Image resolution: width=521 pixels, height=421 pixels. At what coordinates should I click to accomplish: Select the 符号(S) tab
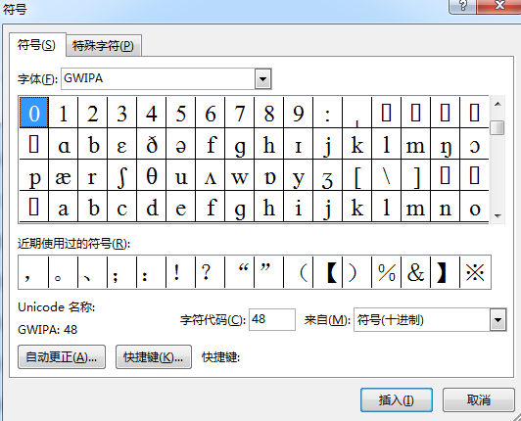(x=37, y=45)
